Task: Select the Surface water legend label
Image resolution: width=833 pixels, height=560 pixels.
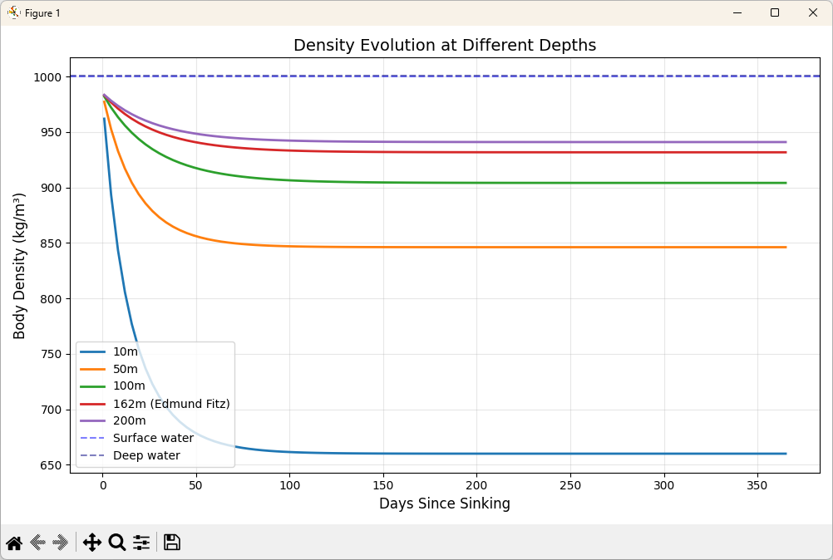Action: coord(152,438)
